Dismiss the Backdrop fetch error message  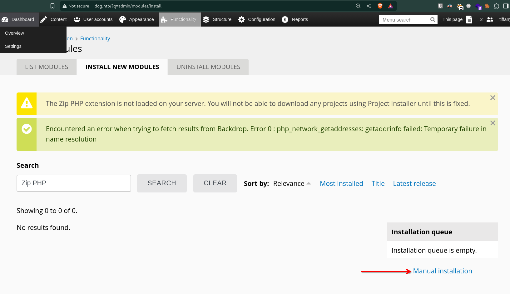(x=493, y=123)
